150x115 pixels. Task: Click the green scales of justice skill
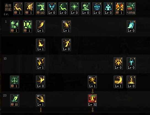(15, 82)
